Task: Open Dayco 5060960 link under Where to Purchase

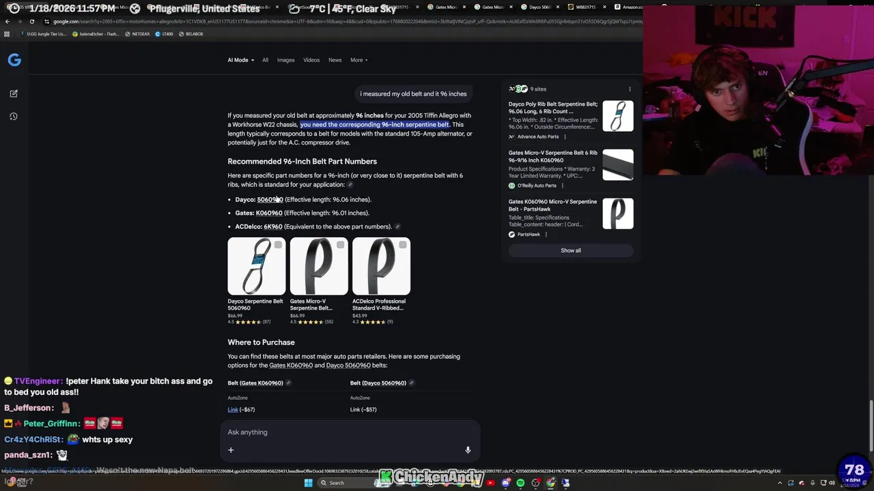Action: (x=348, y=366)
